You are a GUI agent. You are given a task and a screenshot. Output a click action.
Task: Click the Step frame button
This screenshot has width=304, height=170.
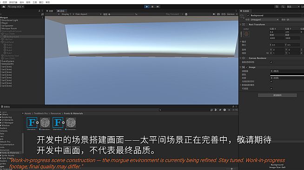(x=158, y=7)
